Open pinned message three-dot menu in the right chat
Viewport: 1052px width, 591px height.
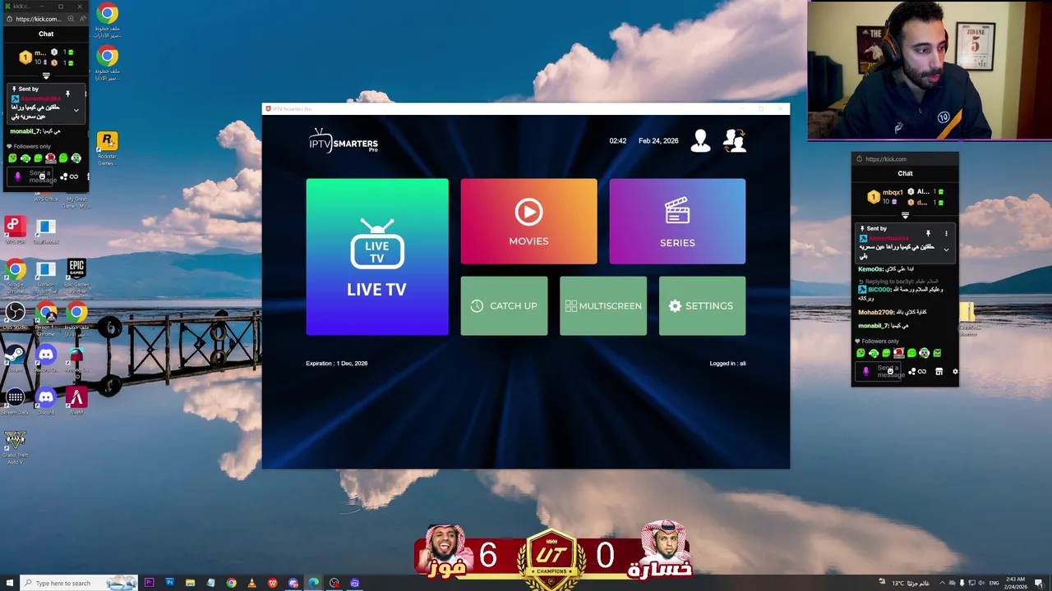(946, 234)
